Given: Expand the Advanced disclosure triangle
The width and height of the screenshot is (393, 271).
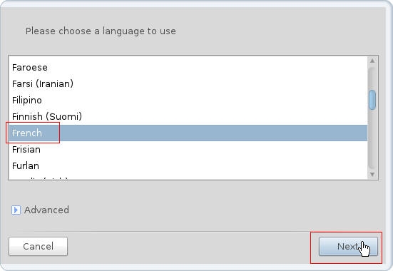Looking at the screenshot, I should pyautogui.click(x=16, y=210).
